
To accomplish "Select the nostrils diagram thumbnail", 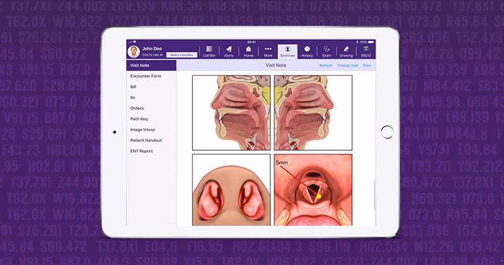I will [x=231, y=189].
